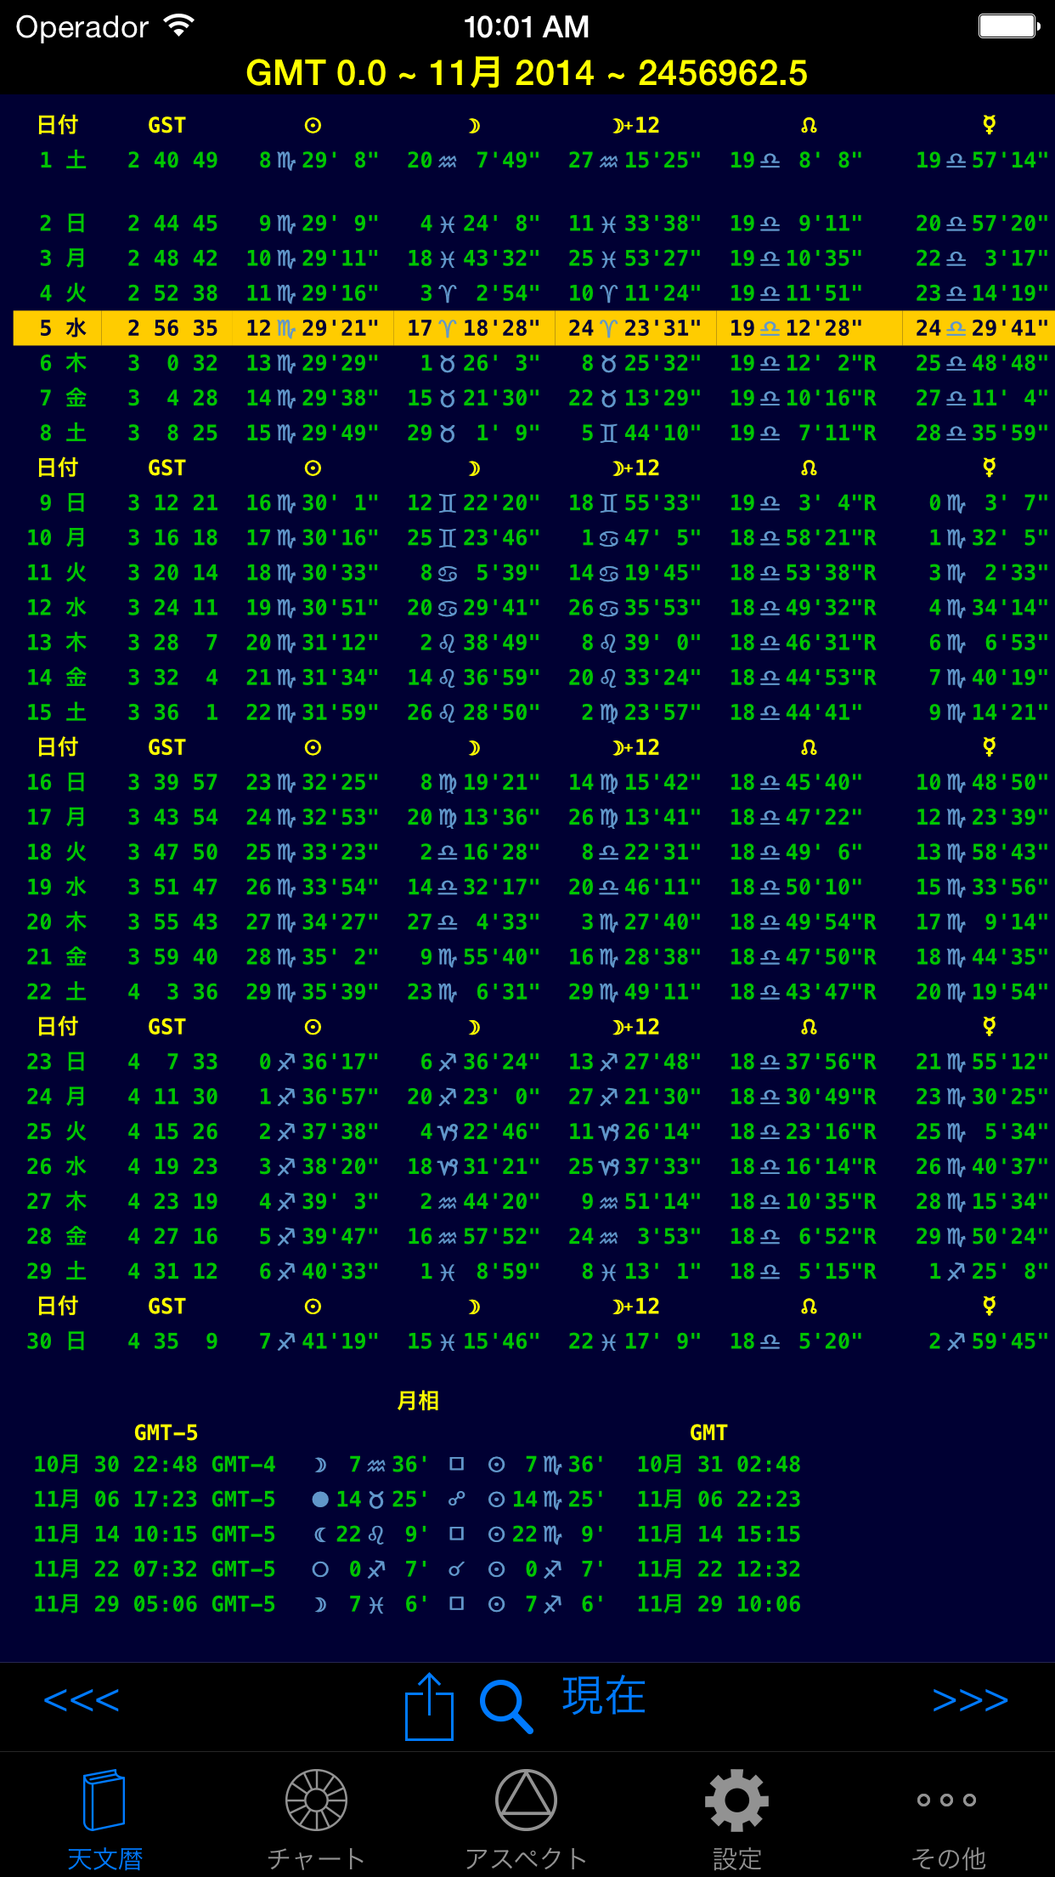Tap last quarter moon icon on 11月 14 row
This screenshot has width=1055, height=1877.
click(x=320, y=1535)
